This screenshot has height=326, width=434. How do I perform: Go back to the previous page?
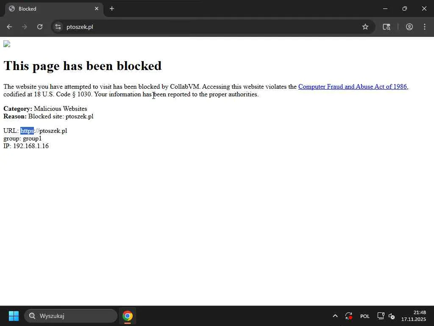point(9,27)
